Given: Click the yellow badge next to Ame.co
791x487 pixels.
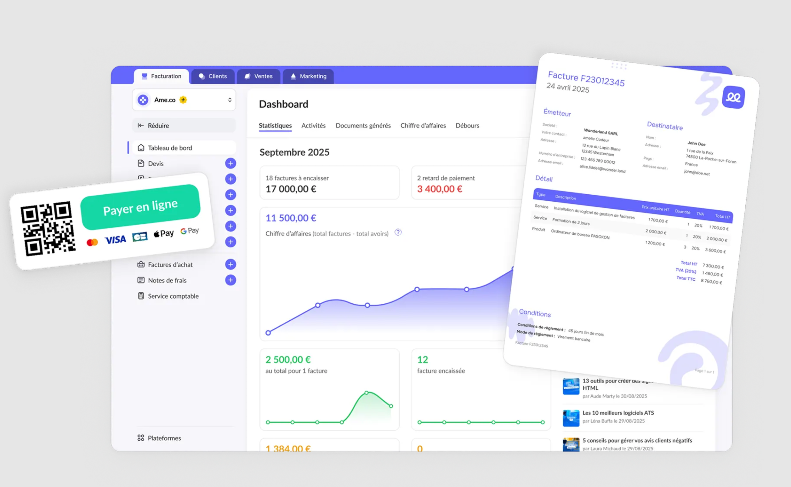Looking at the screenshot, I should (183, 100).
